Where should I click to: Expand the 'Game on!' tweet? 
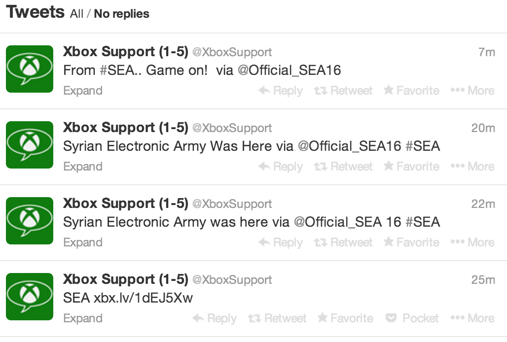[x=83, y=91]
